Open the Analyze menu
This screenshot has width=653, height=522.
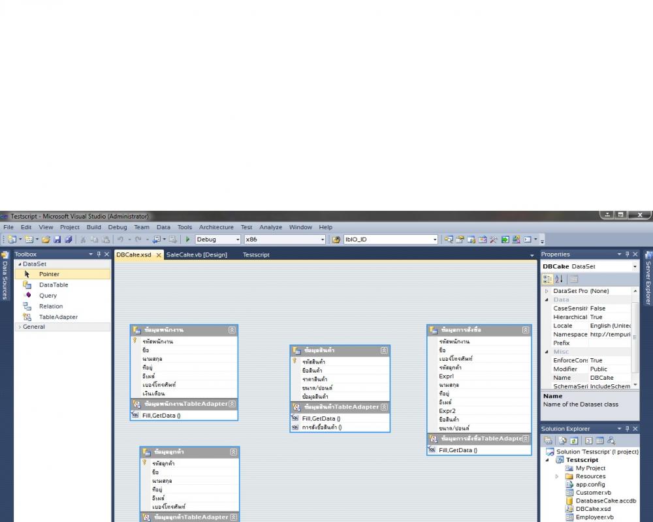tap(271, 227)
